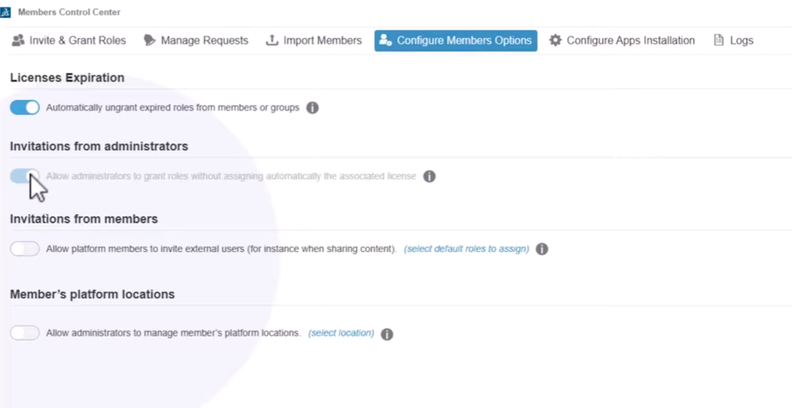Enable administrators managing member platform locations
The height and width of the screenshot is (408, 792).
point(25,333)
